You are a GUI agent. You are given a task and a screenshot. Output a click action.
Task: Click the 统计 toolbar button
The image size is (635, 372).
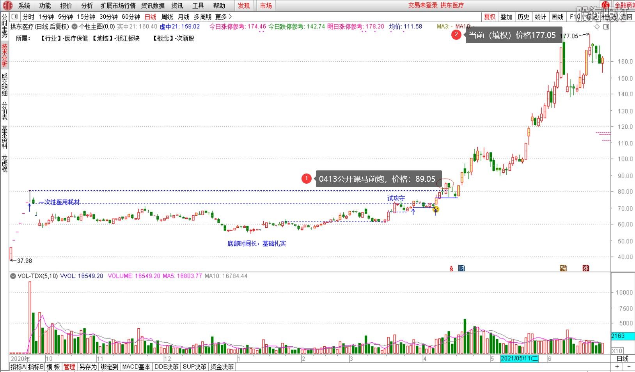pos(540,17)
